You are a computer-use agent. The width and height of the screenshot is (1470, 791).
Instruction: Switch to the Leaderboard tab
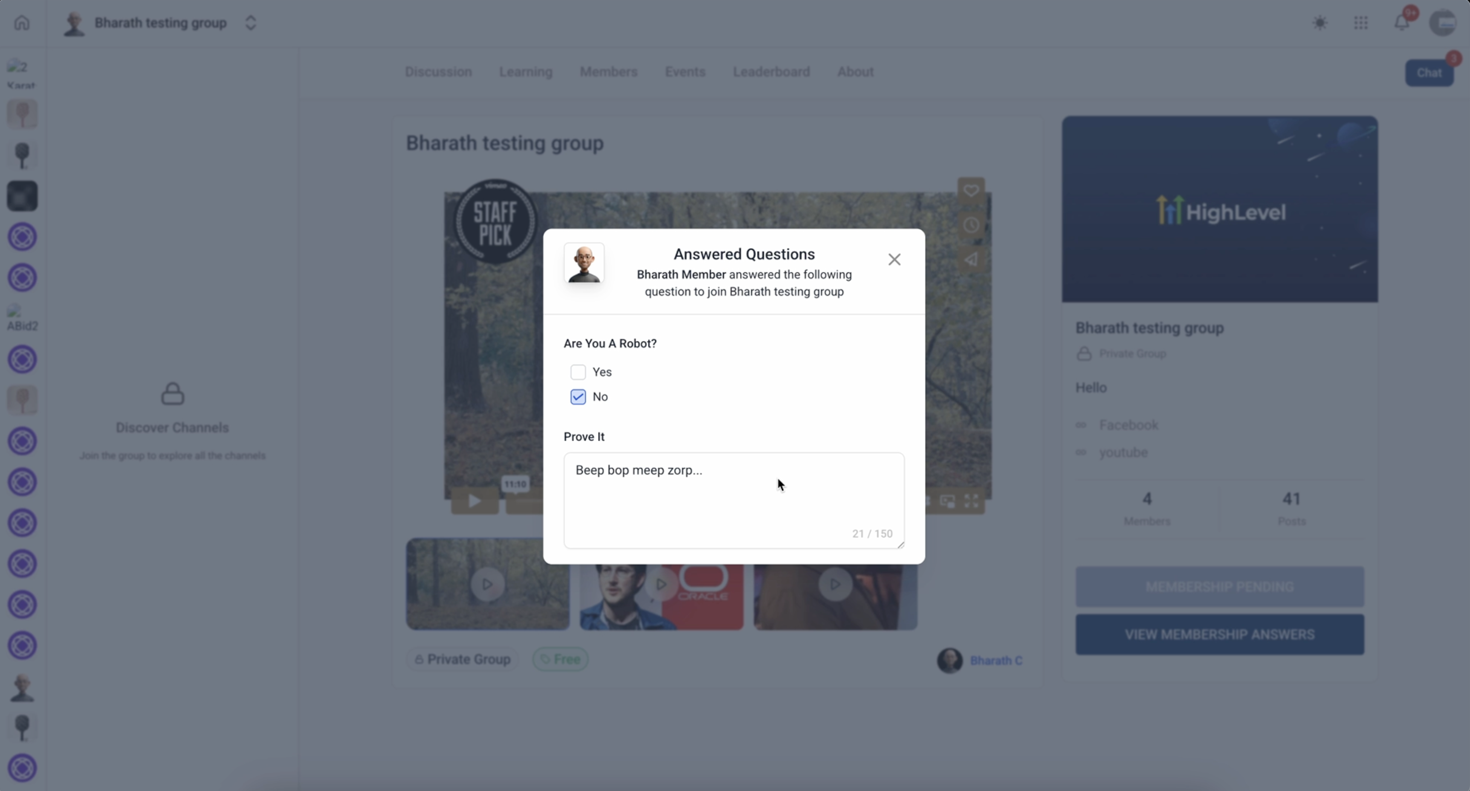point(772,72)
